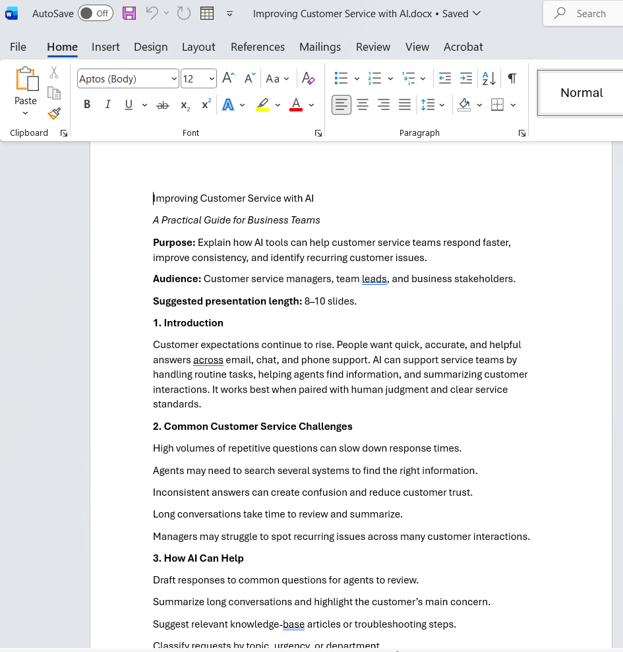Viewport: 623px width, 652px height.
Task: Apply a multilevel list
Action: tap(408, 78)
